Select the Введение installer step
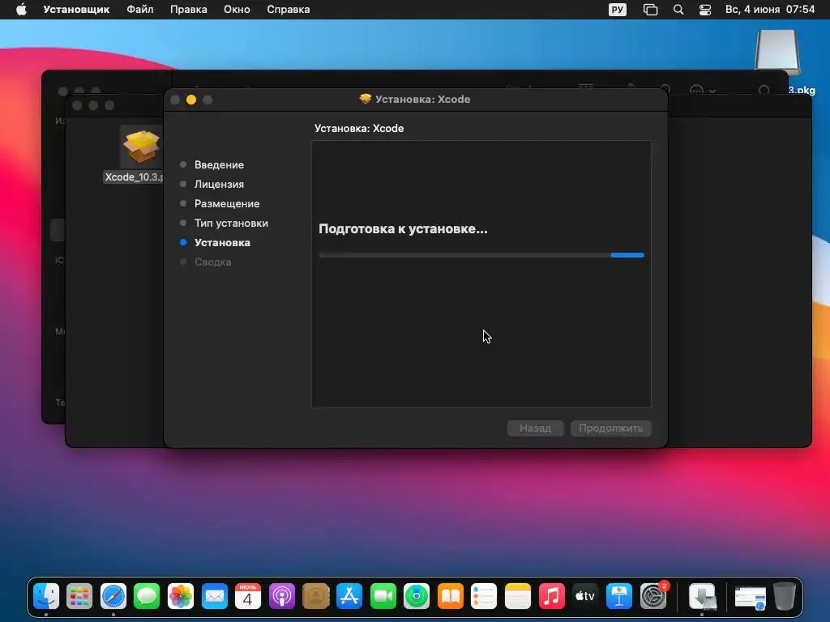 219,164
